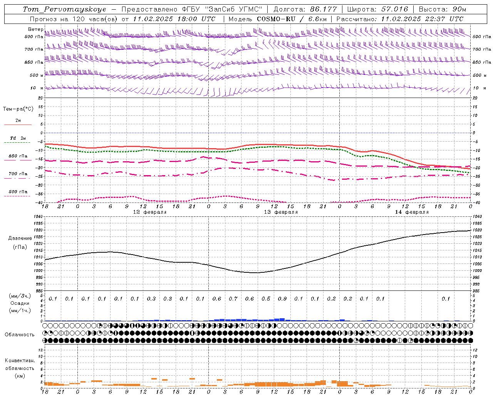Screen dimensions: 493x395
Task: Click the 0.9 precipitation value
Action: [282, 299]
